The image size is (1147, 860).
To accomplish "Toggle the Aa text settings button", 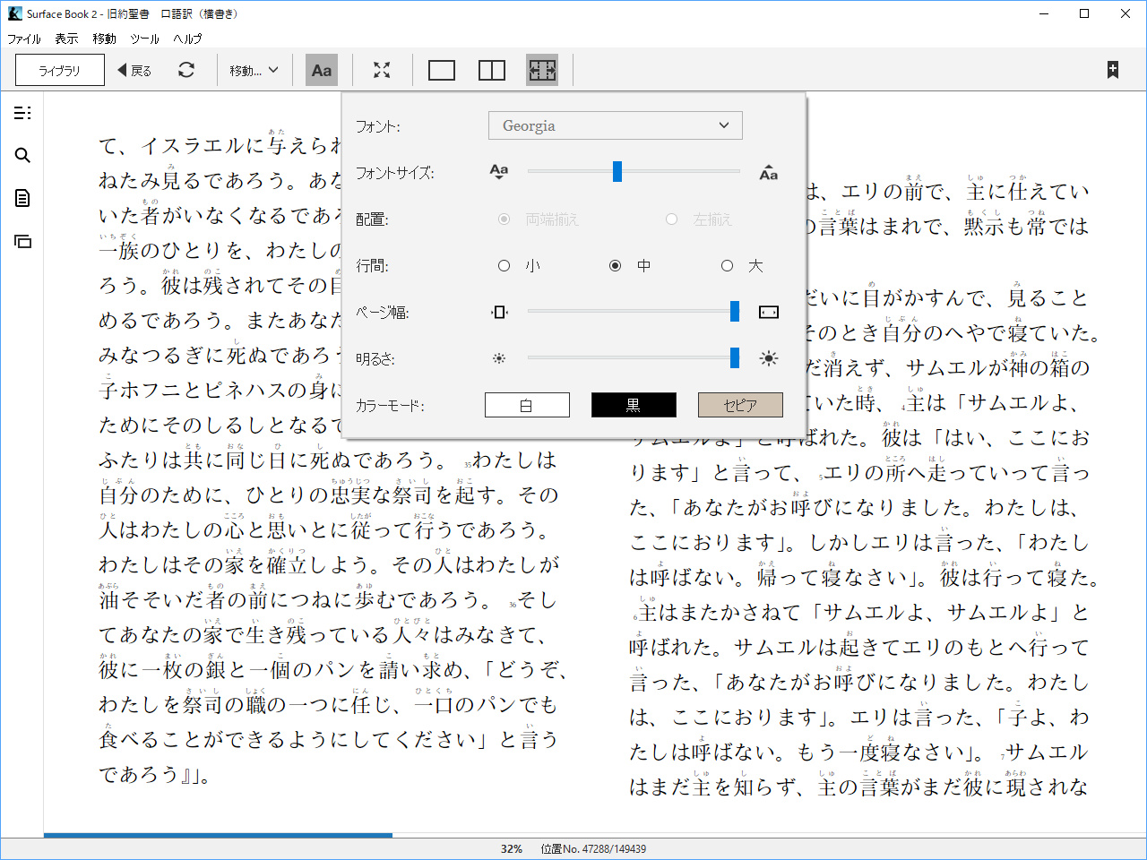I will (x=322, y=70).
